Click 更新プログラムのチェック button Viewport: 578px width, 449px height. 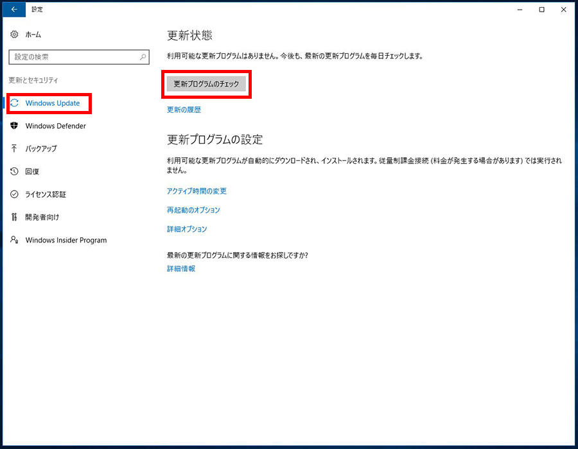[206, 84]
